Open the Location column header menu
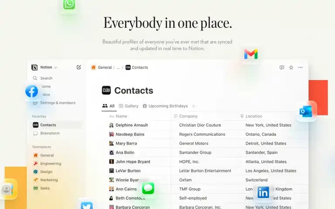335x209 pixels. point(251,116)
